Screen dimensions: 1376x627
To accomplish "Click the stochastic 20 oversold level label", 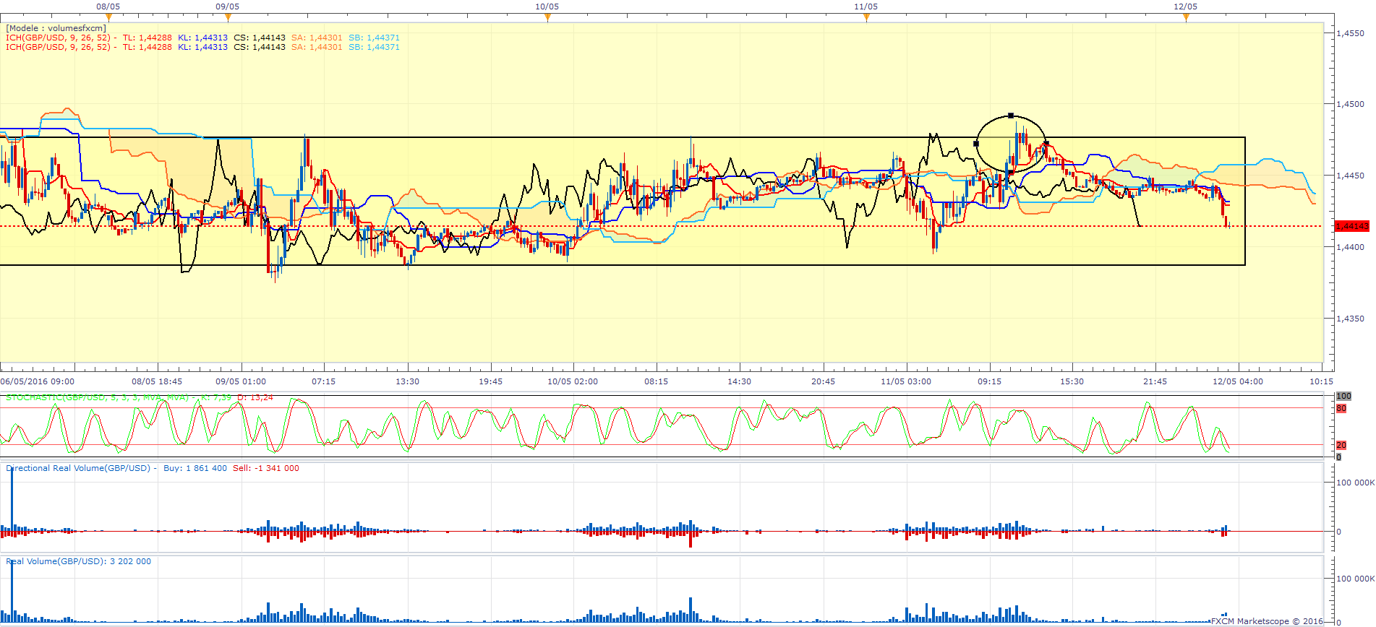I will point(1341,445).
